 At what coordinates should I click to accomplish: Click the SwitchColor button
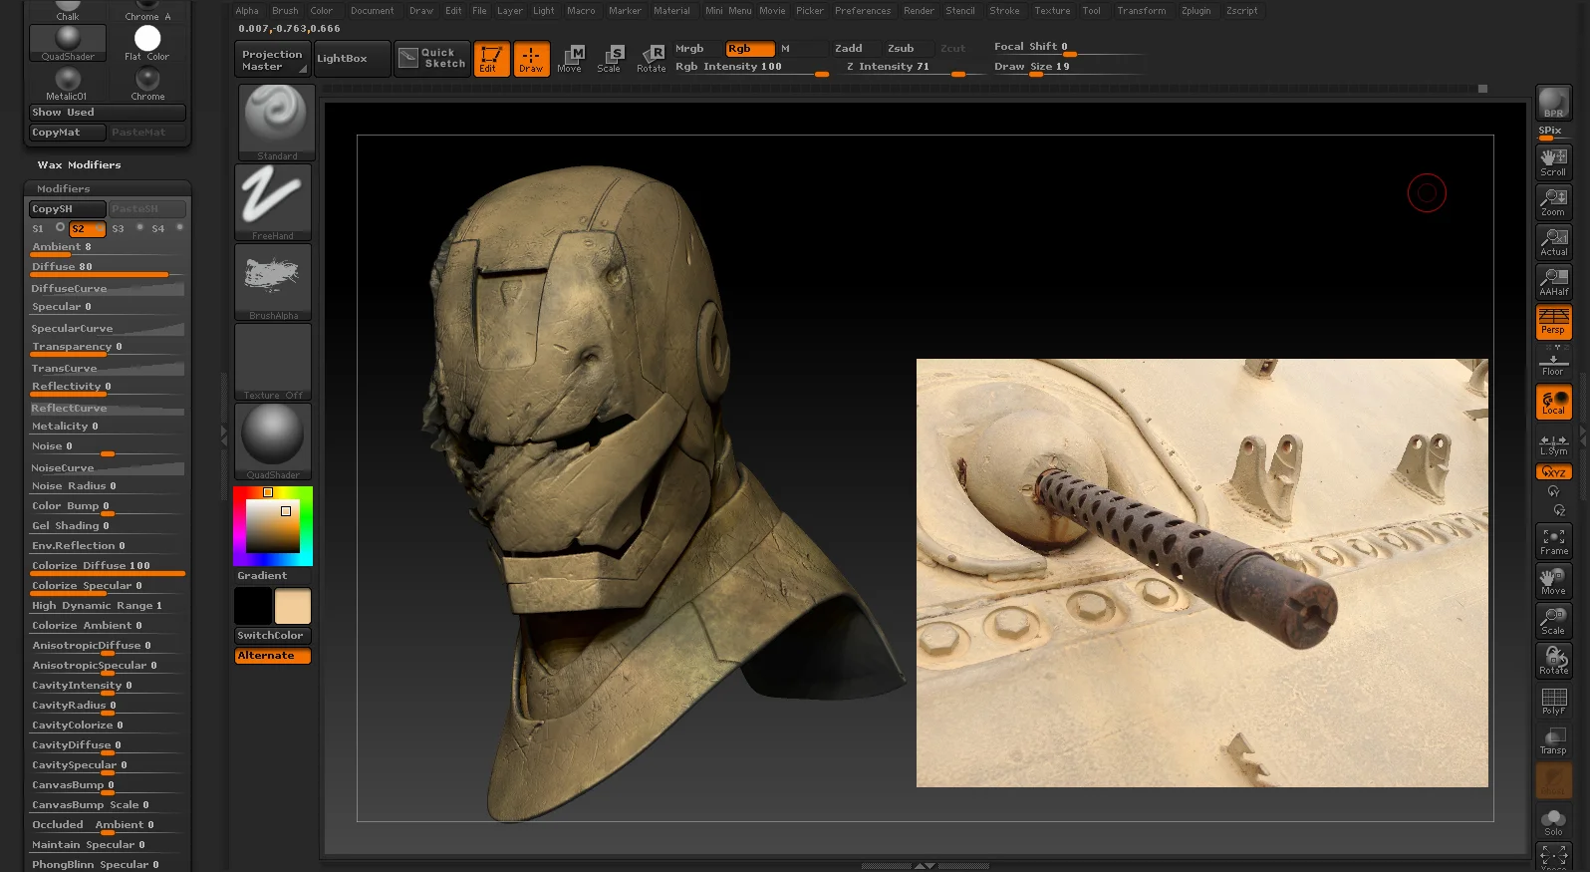271,636
